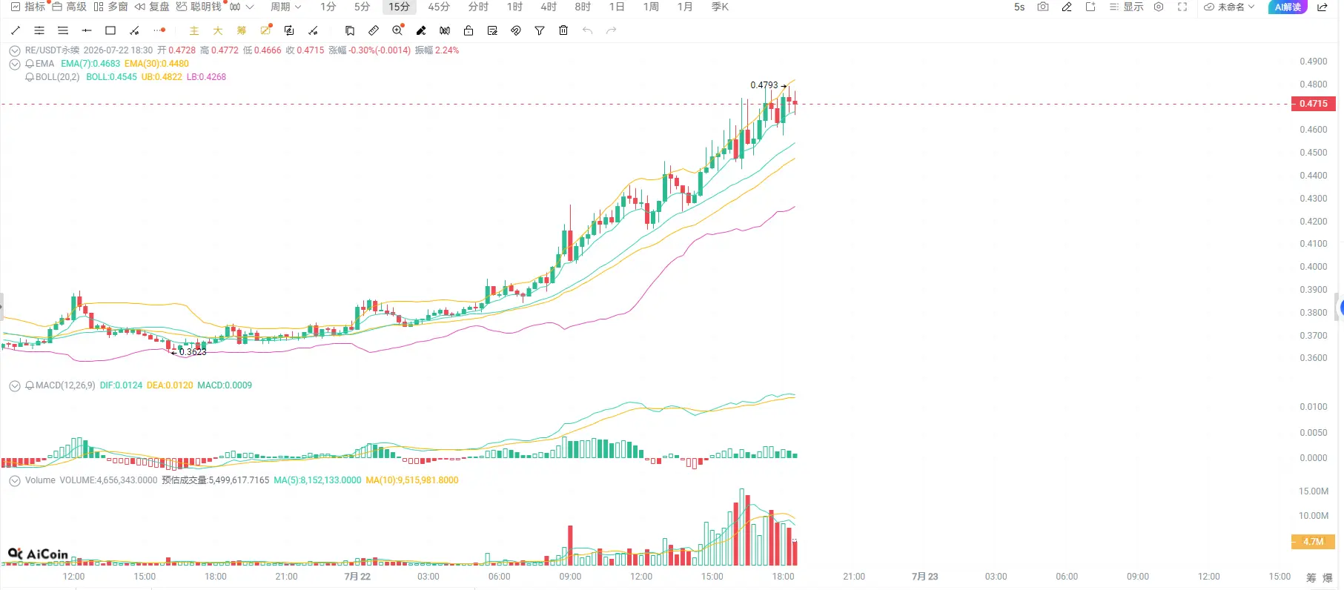Image resolution: width=1344 pixels, height=590 pixels.
Task: Collapse the RE/USDT永续 main chart legend
Action: (15, 51)
